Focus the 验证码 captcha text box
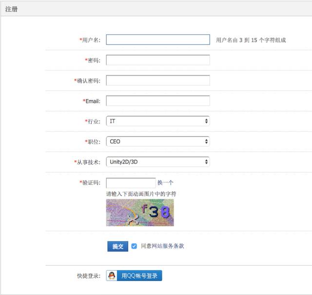312x295 pixels. pos(130,183)
